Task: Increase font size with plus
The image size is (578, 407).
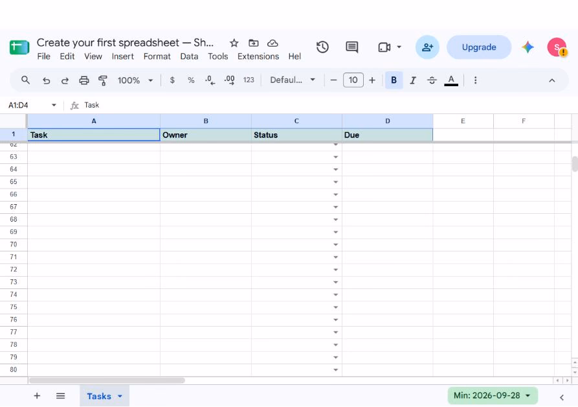Action: click(372, 80)
